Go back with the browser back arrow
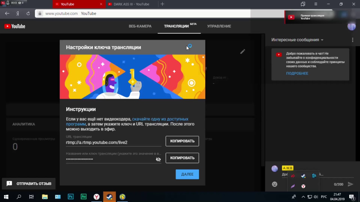Screen dimensions: 360x202 (7, 13)
